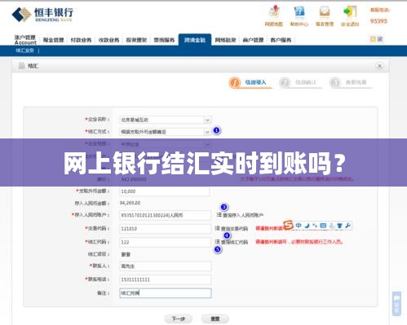This screenshot has width=407, height=325.
Task: Click the grey step-two icon of 信息确认
Action: (285, 82)
